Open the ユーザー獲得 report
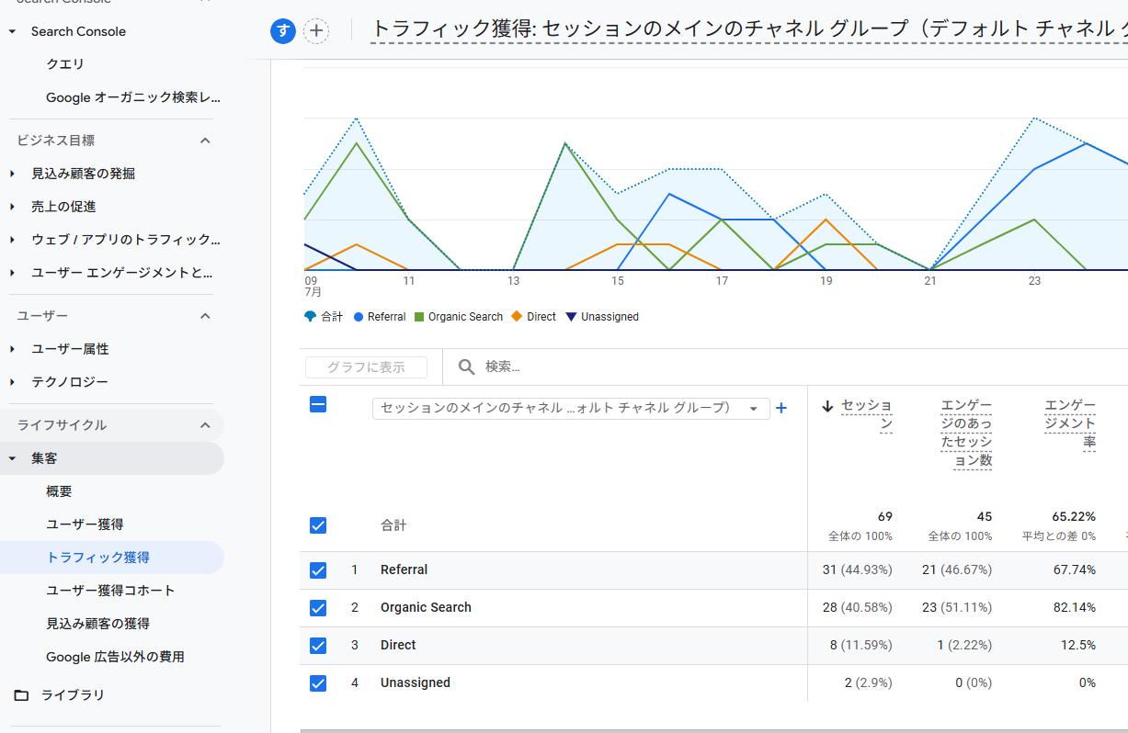The height and width of the screenshot is (733, 1128). [x=85, y=524]
